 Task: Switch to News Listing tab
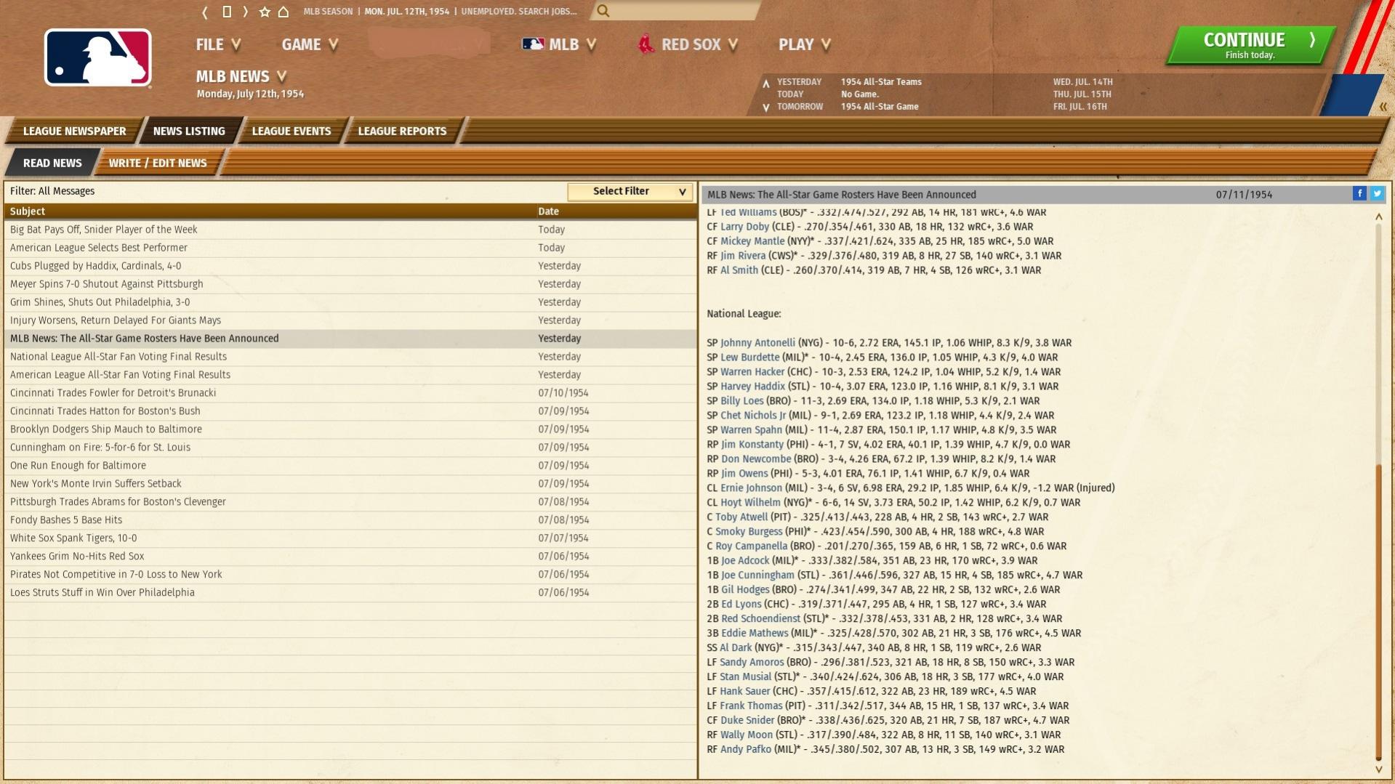189,131
